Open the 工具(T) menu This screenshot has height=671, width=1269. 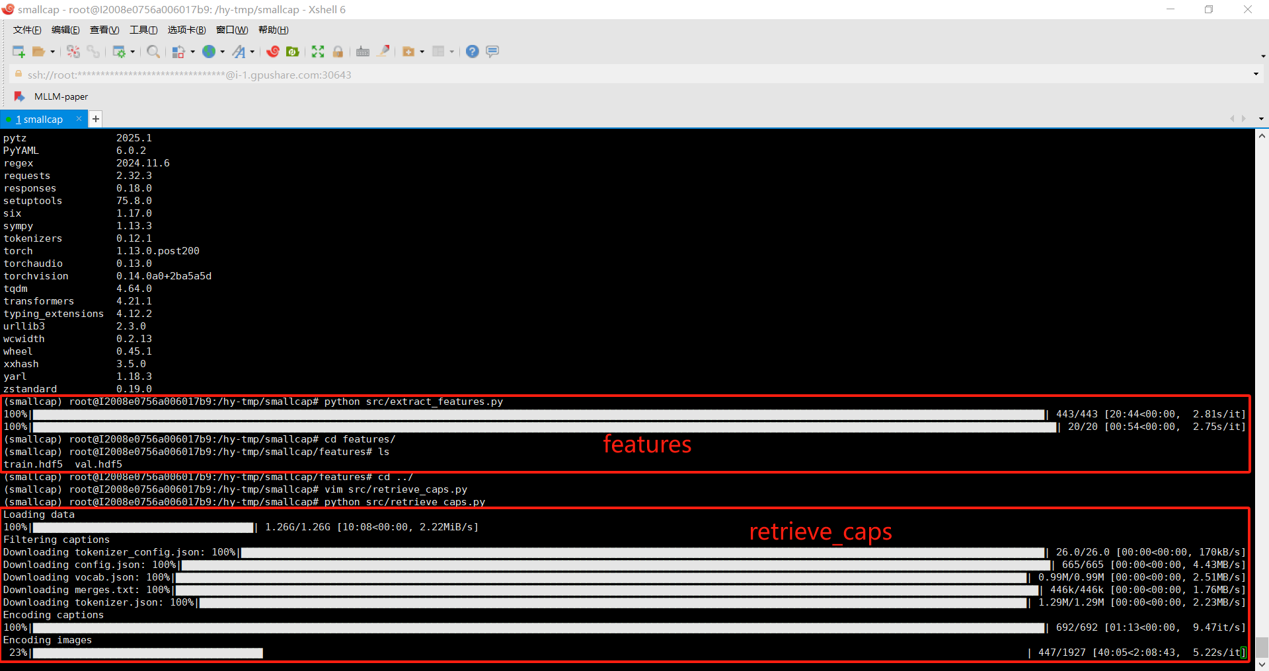point(143,30)
